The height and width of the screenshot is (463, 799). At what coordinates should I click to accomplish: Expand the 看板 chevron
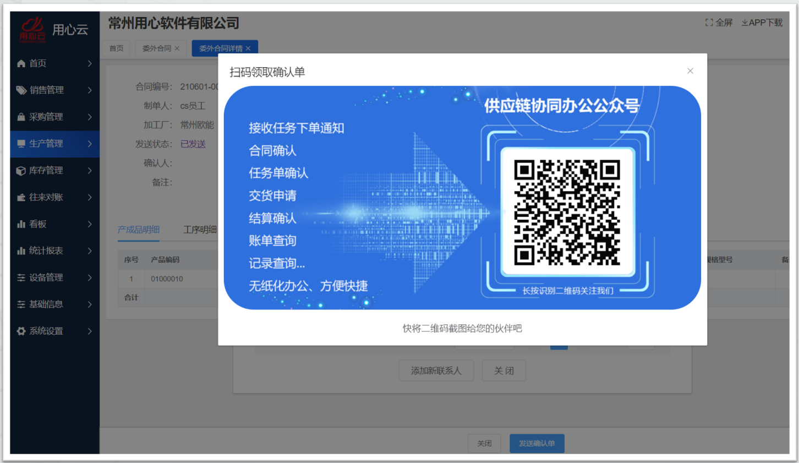(90, 224)
